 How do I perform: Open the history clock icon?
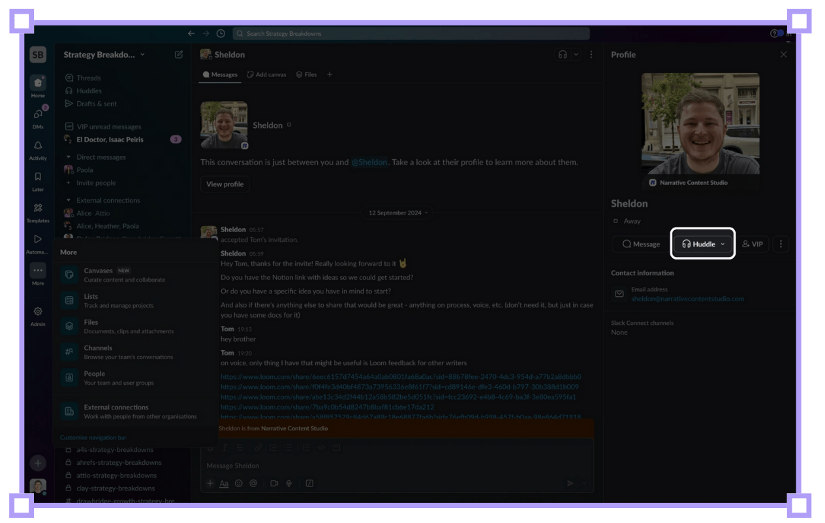(221, 33)
